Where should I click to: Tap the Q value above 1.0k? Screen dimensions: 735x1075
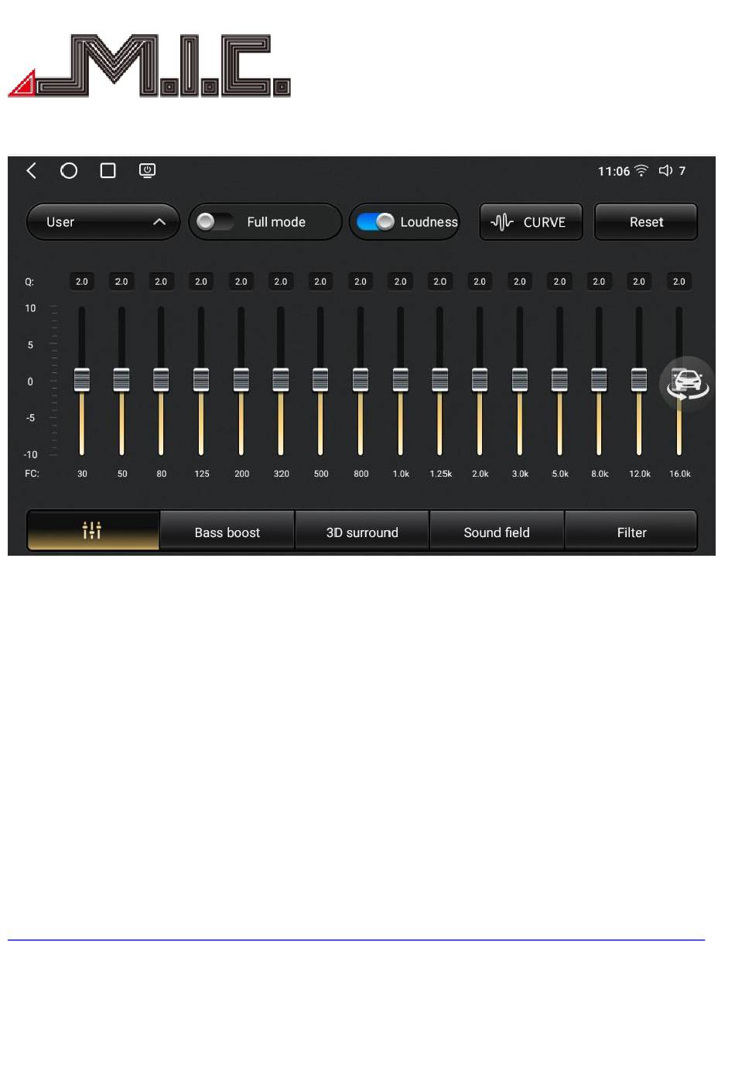point(401,282)
